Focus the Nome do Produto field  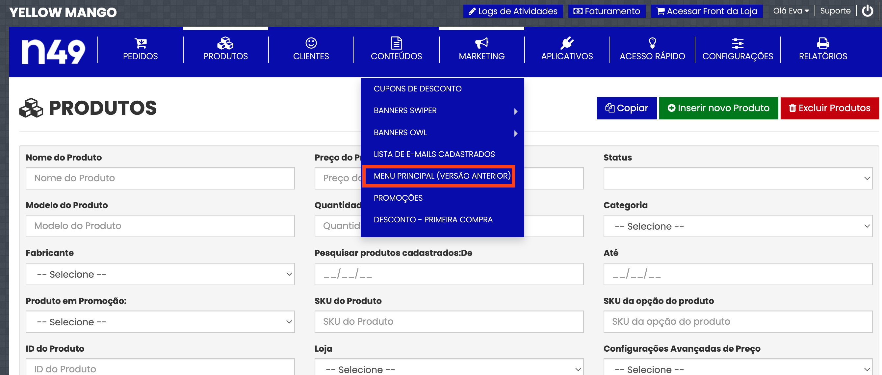160,178
